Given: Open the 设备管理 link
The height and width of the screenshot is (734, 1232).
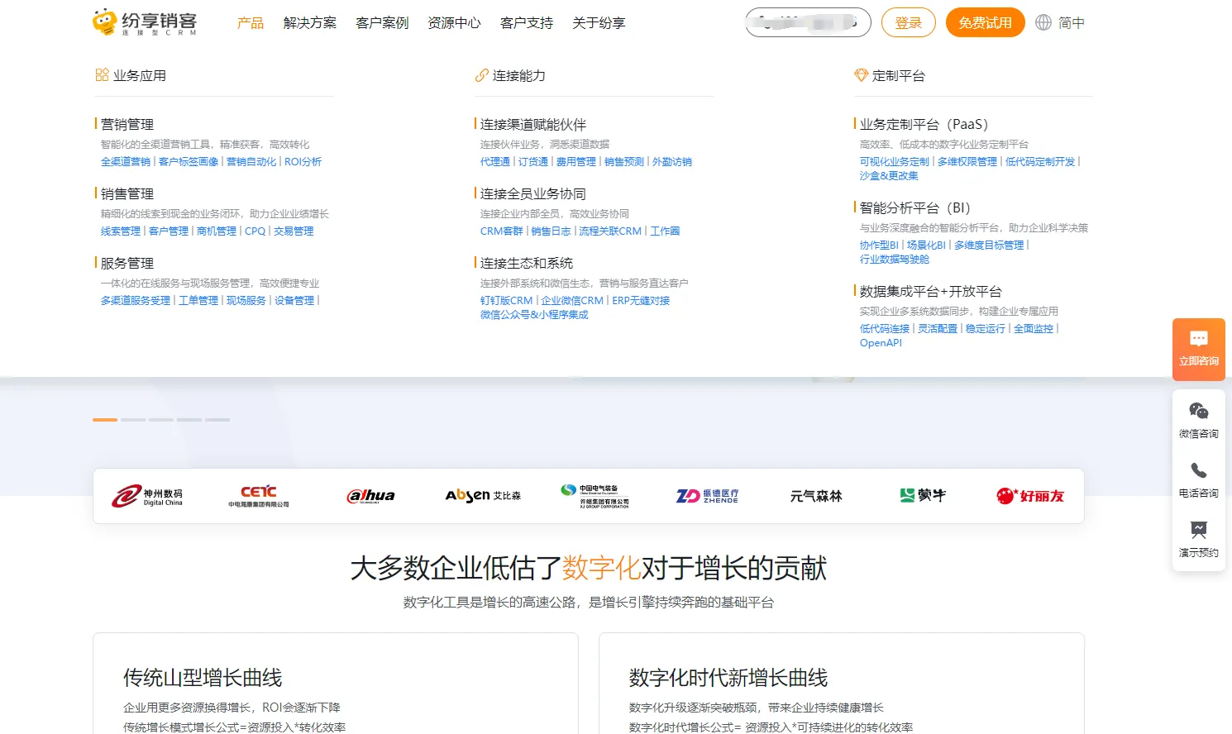Looking at the screenshot, I should (294, 301).
